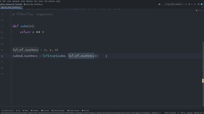Open the Services tool window
Image resolution: width=204 pixels, height=114 pixels.
tap(85, 111)
